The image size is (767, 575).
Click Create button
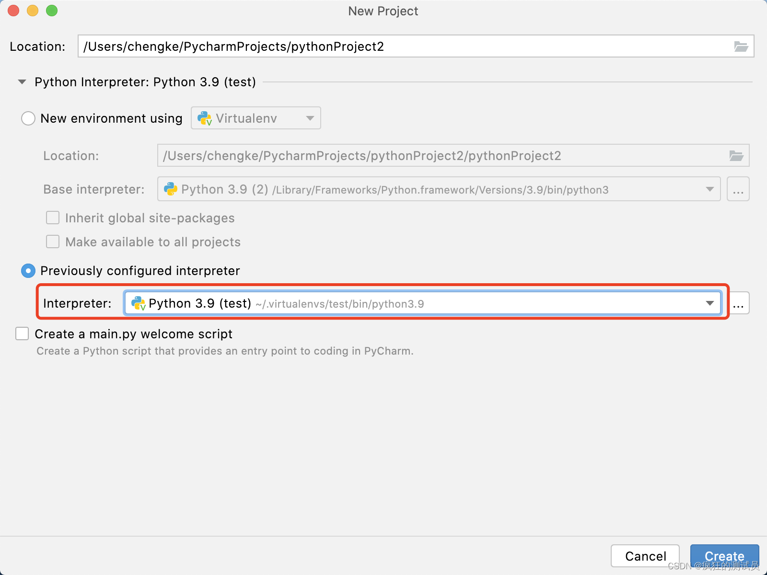[x=724, y=556]
